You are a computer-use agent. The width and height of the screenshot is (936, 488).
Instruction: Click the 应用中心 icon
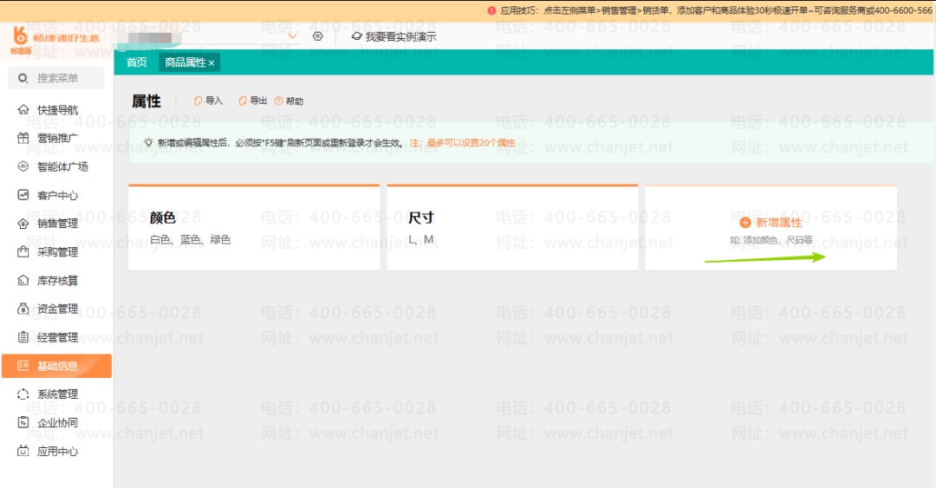(23, 451)
